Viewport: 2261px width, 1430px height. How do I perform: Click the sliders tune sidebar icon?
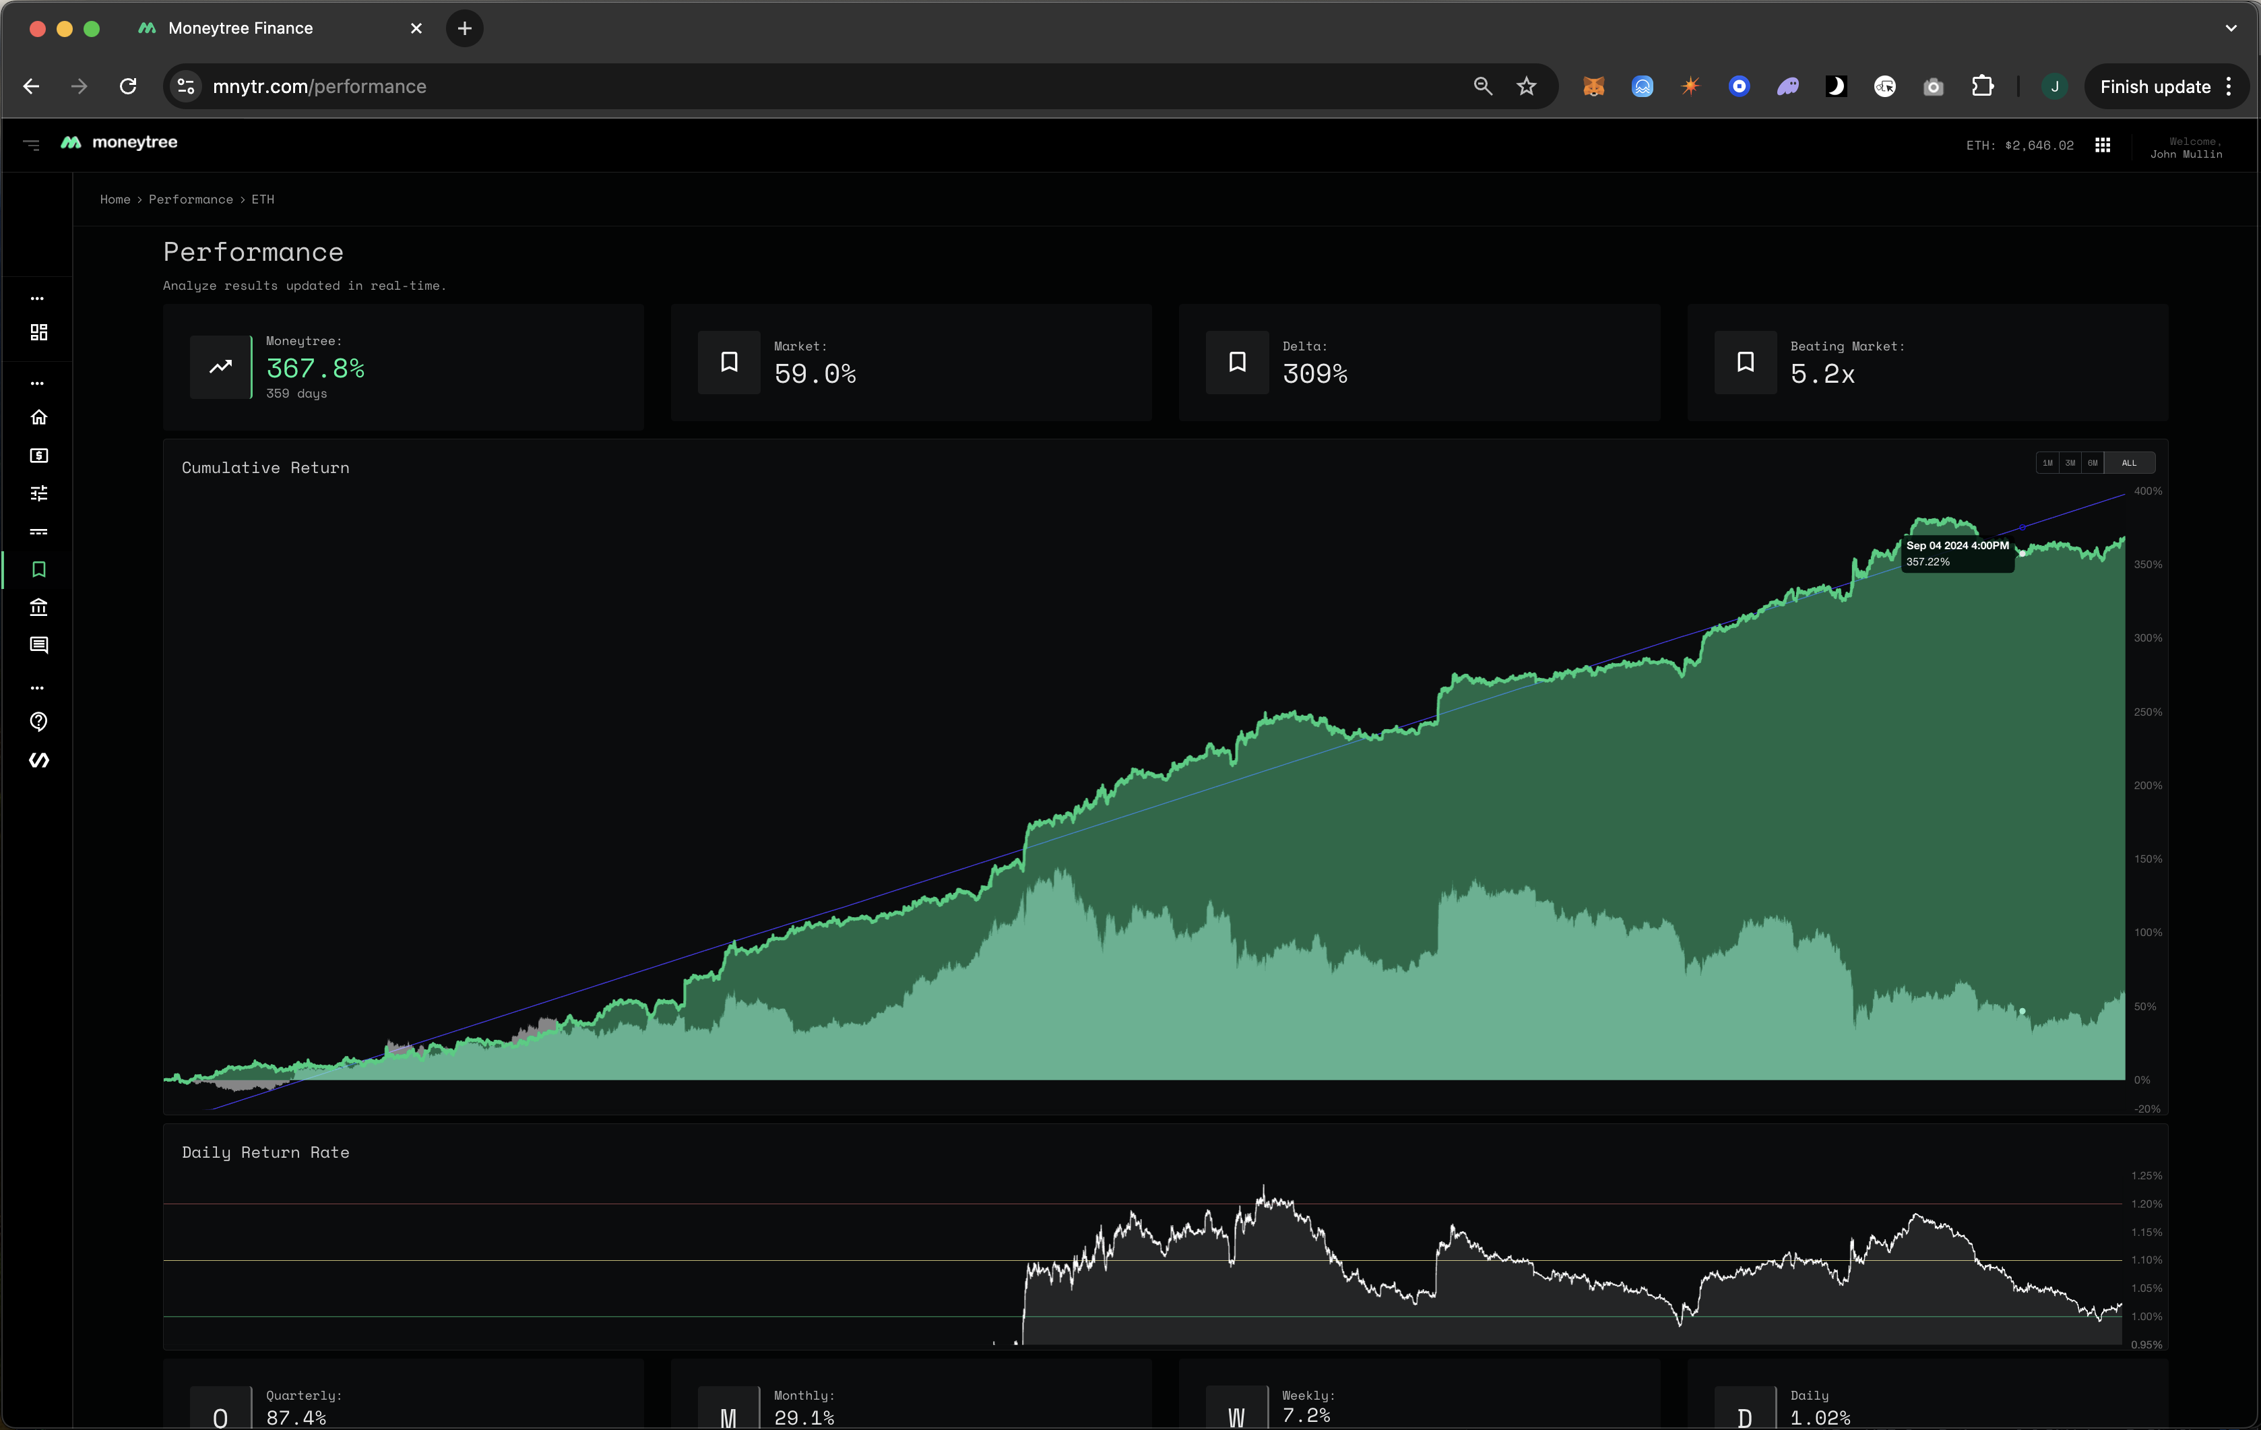point(38,493)
